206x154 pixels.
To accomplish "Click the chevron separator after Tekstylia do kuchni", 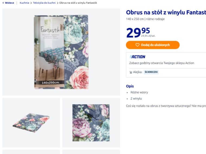I will click(57, 3).
